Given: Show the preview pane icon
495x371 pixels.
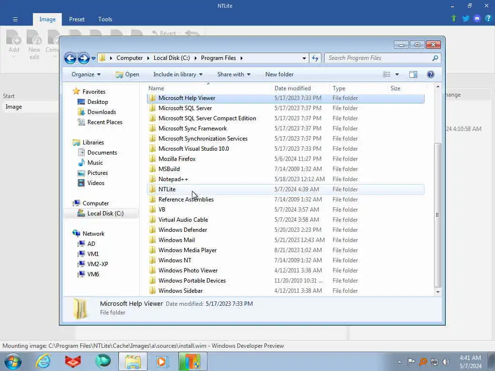Looking at the screenshot, I should coord(413,74).
